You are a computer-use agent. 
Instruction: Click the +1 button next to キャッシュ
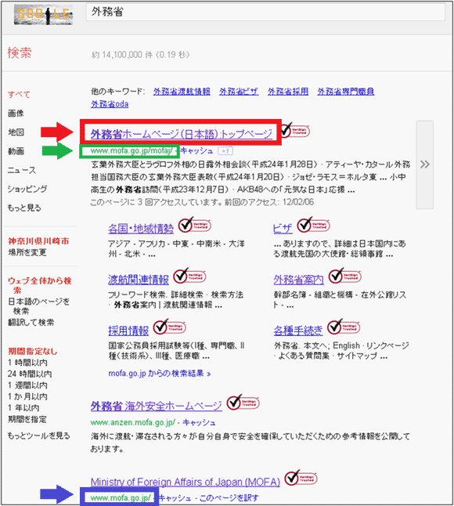225,150
